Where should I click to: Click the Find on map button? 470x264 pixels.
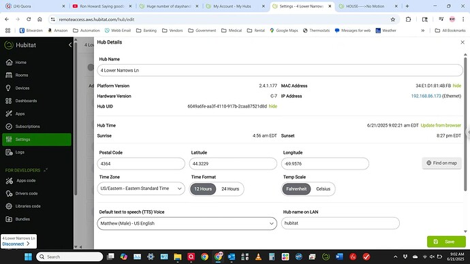coord(441,163)
